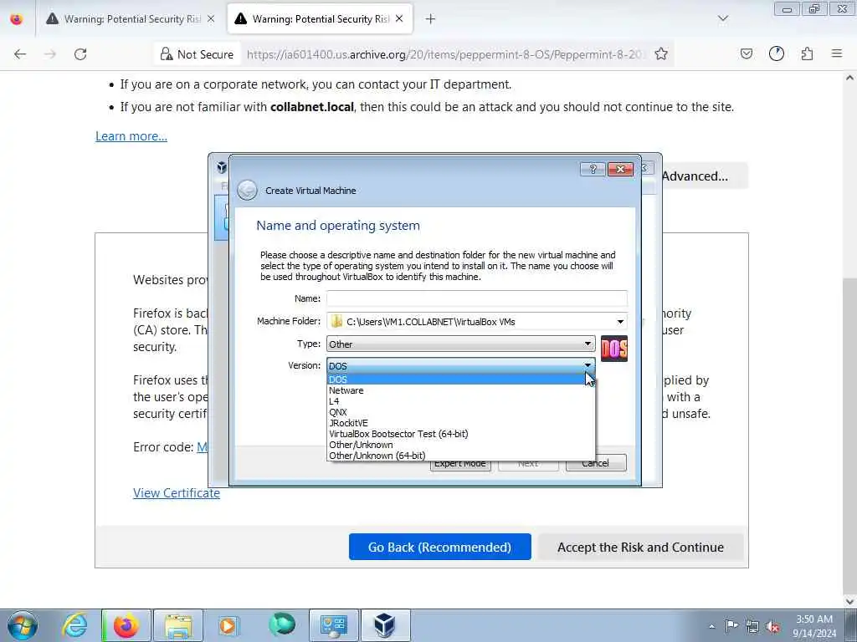
Task: Click the Not Secure lock indicator
Action: [197, 54]
